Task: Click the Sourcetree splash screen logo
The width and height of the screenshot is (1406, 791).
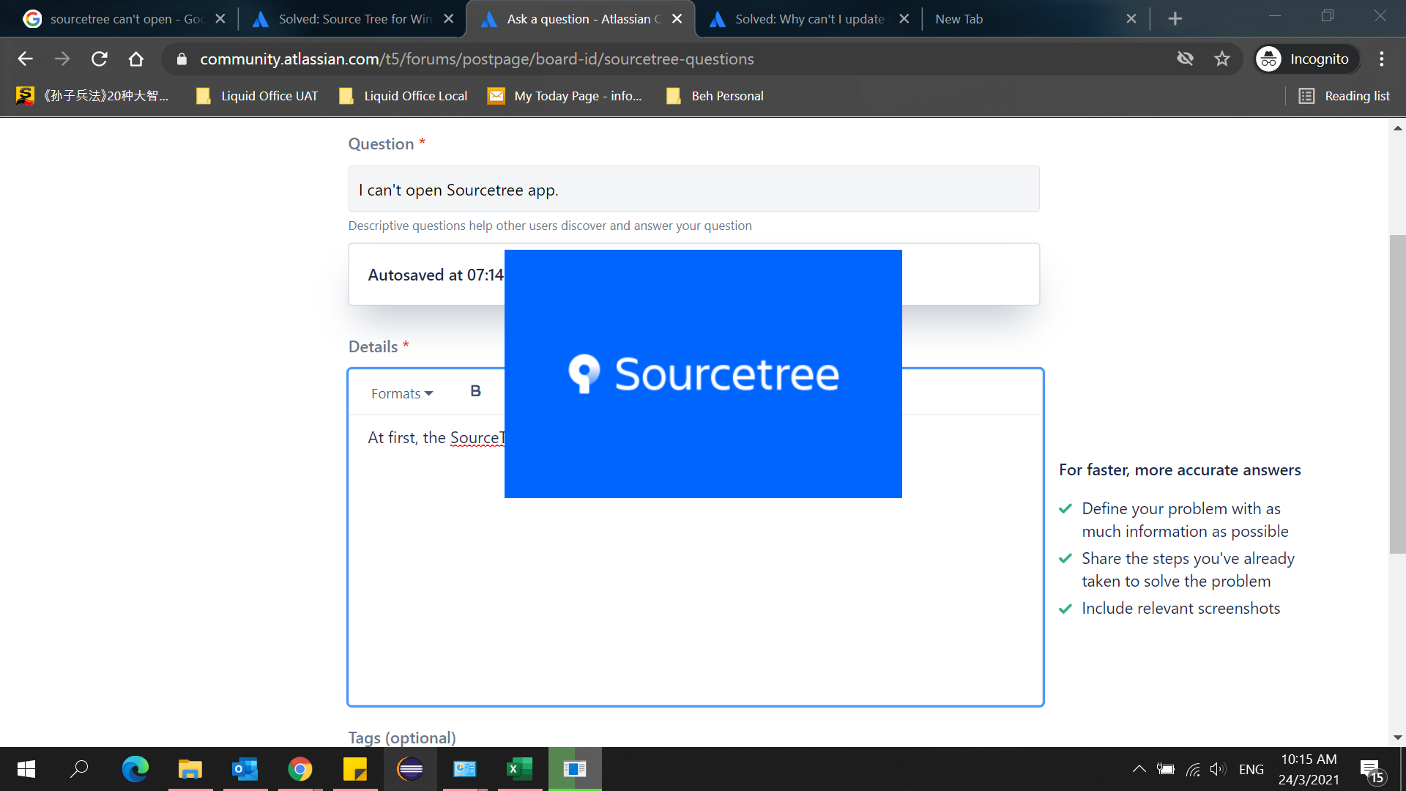Action: 703,374
